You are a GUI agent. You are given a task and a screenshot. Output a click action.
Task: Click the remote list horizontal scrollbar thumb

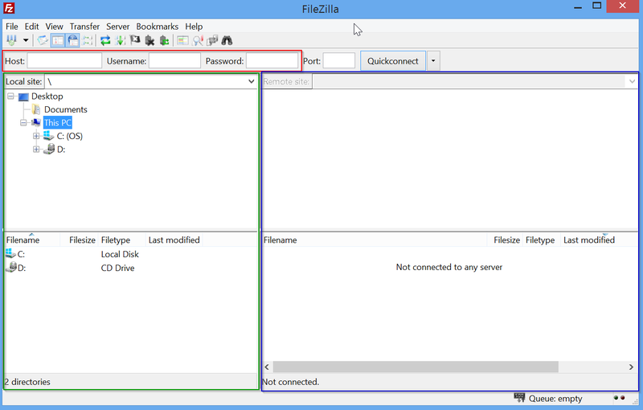pos(416,367)
